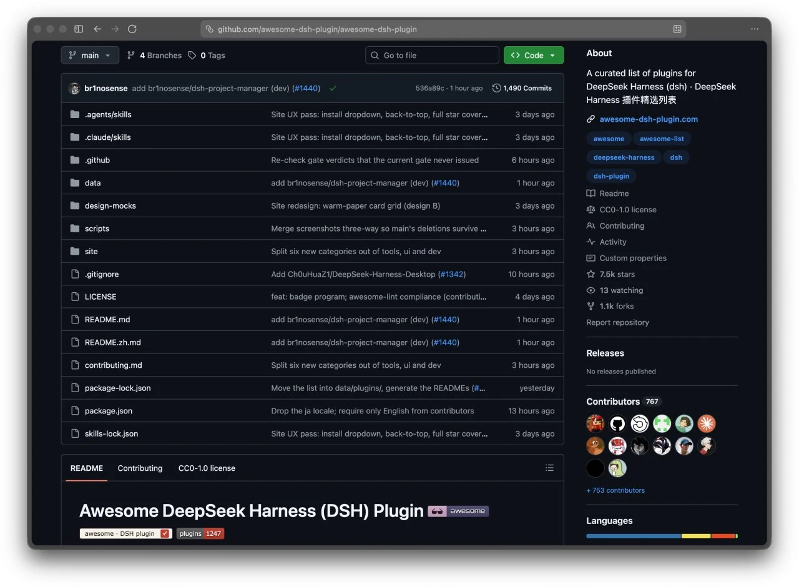Click the Go to file search field
Image resolution: width=799 pixels, height=587 pixels.
[432, 55]
